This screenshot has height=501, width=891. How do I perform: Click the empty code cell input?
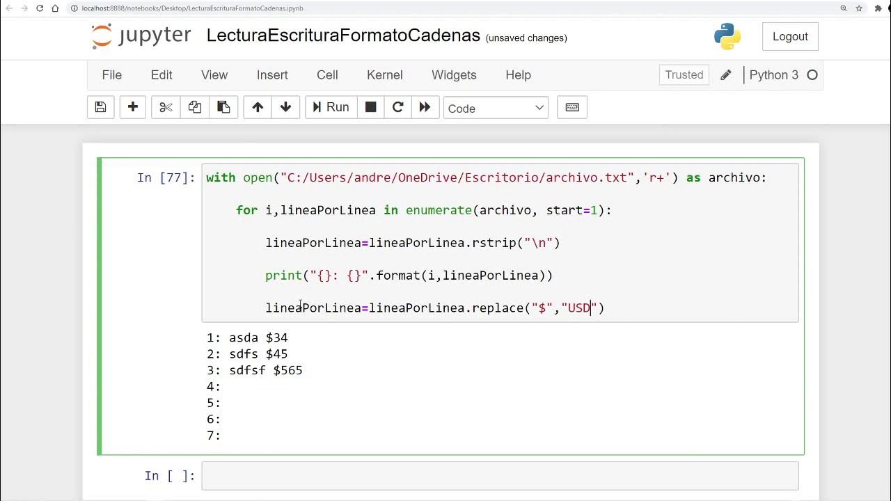500,476
